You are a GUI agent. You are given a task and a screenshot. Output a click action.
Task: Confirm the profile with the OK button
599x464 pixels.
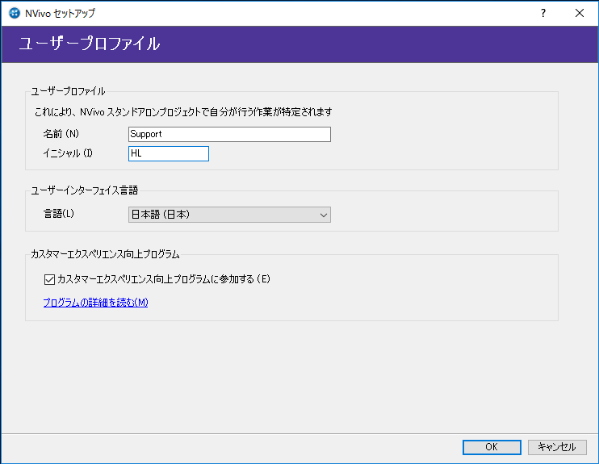coord(492,447)
